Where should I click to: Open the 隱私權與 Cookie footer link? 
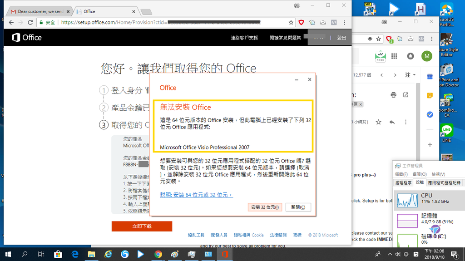(x=248, y=235)
